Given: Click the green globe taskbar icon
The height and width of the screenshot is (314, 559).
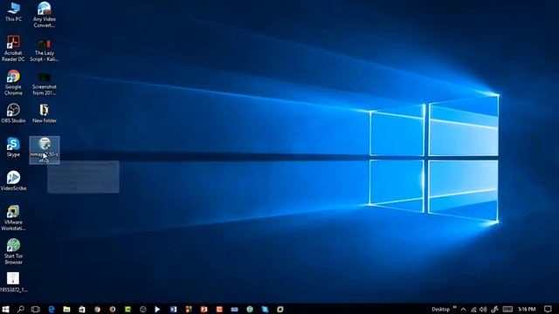Looking at the screenshot, I should [x=250, y=309].
